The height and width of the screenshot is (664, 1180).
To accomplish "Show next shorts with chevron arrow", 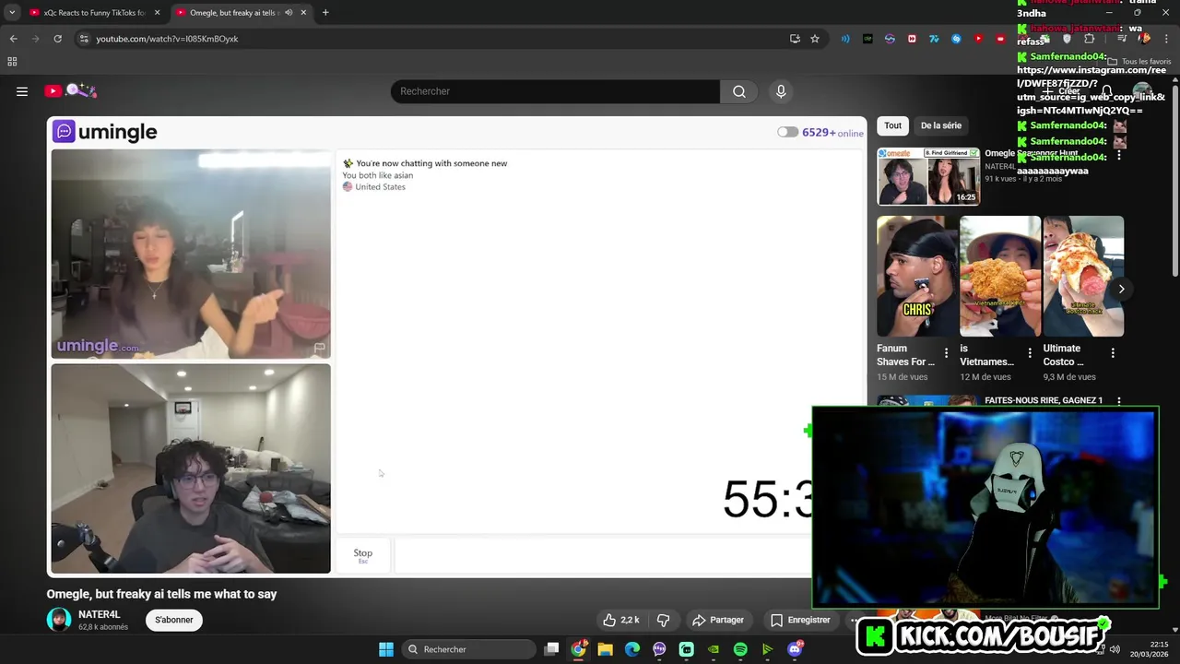I will 1121,289.
